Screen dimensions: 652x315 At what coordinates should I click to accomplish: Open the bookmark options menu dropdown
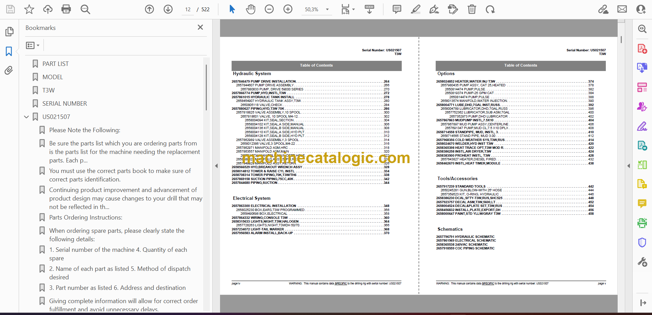point(33,45)
